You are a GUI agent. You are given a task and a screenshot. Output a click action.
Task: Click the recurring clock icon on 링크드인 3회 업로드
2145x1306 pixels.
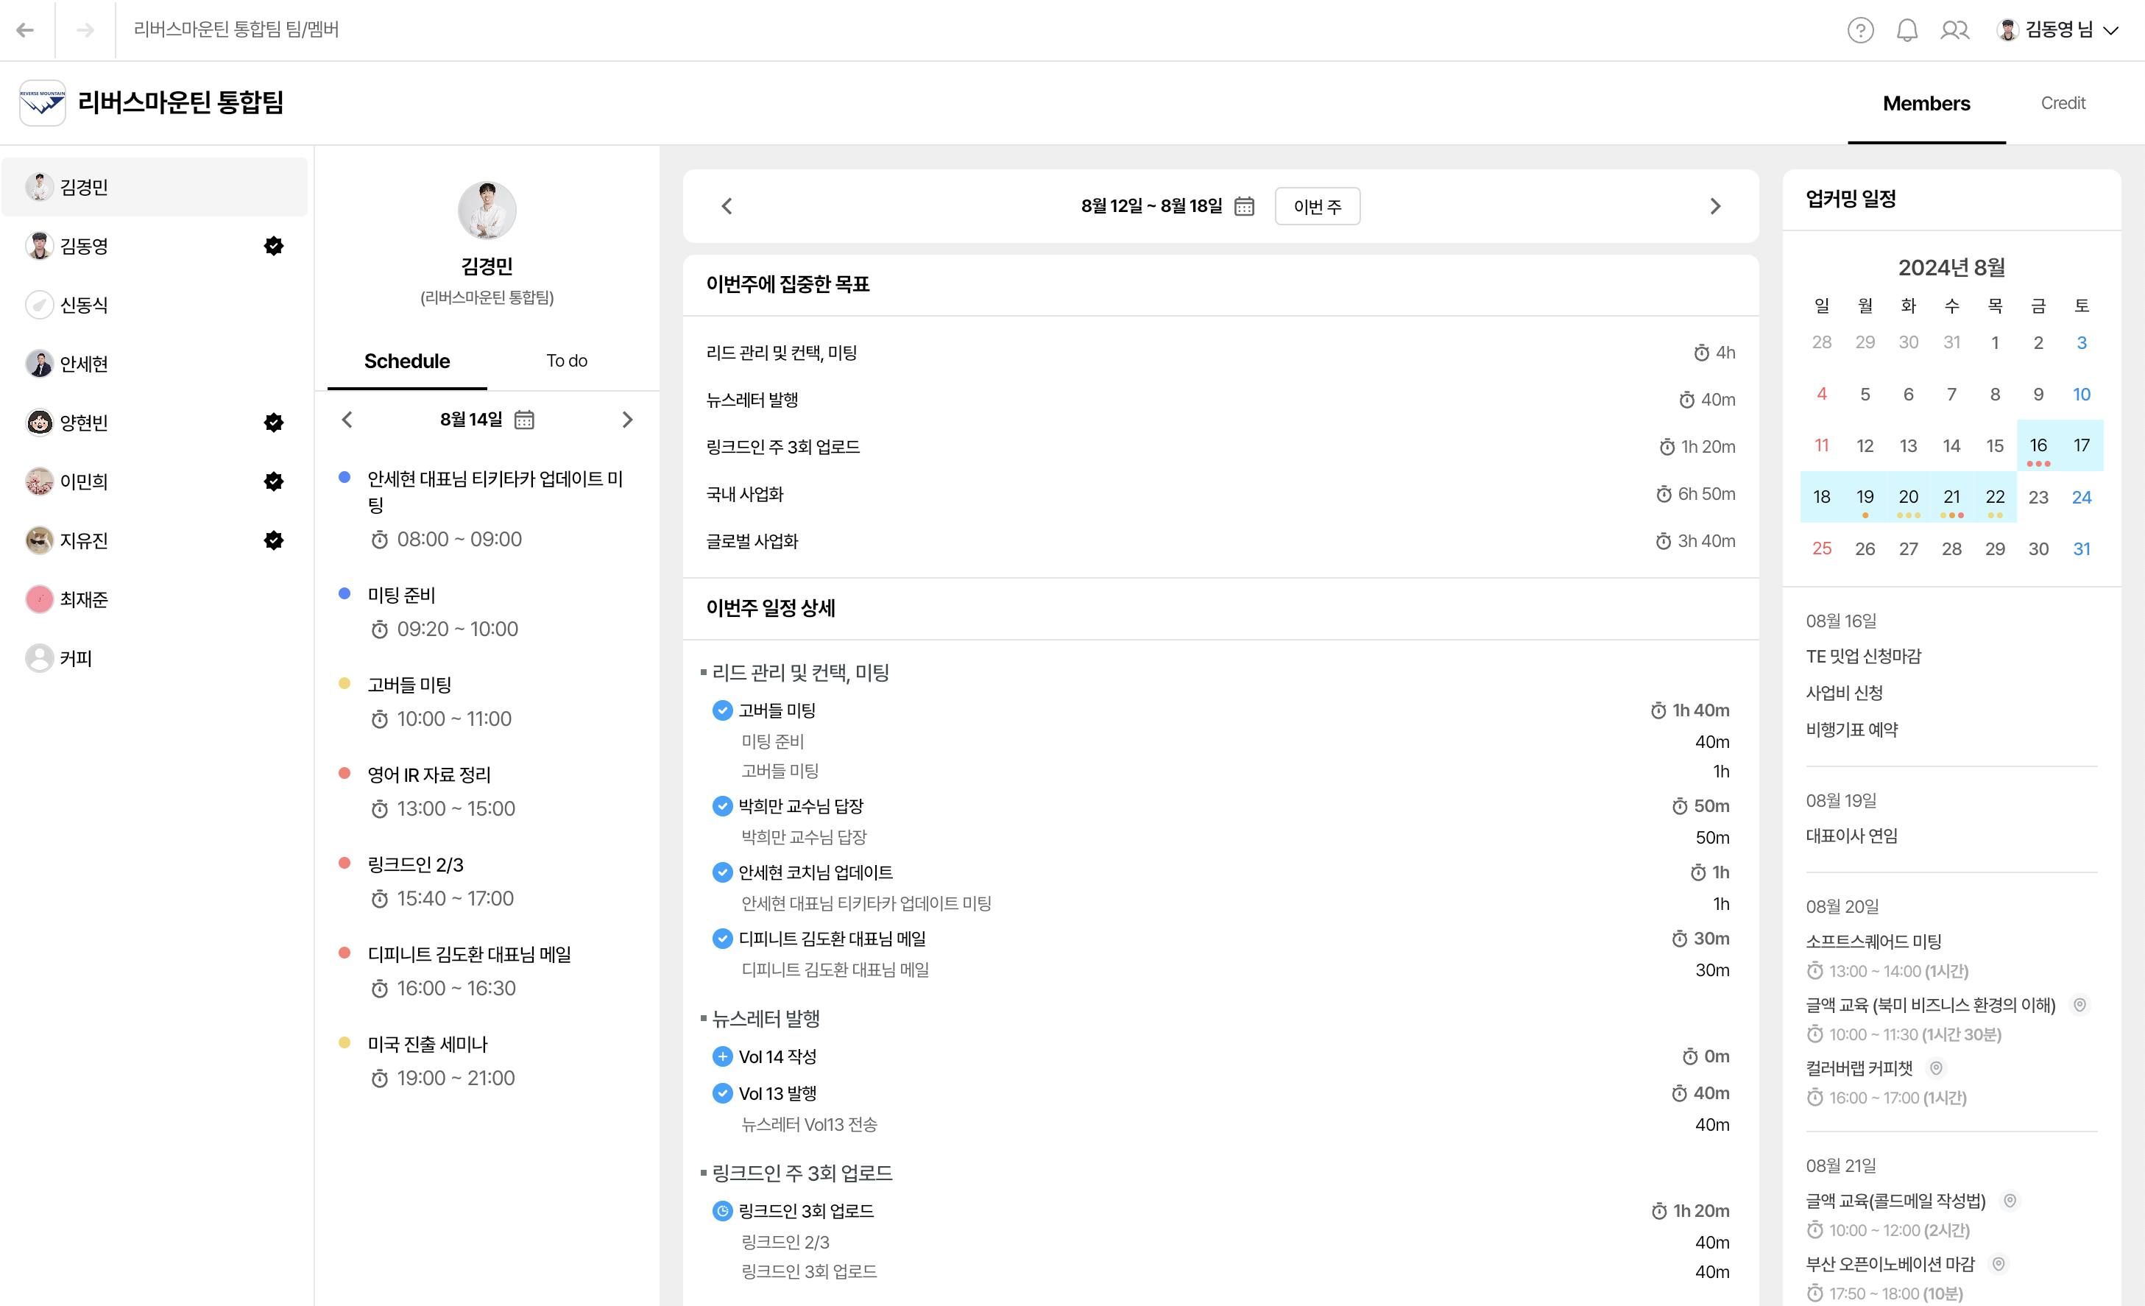[723, 1210]
